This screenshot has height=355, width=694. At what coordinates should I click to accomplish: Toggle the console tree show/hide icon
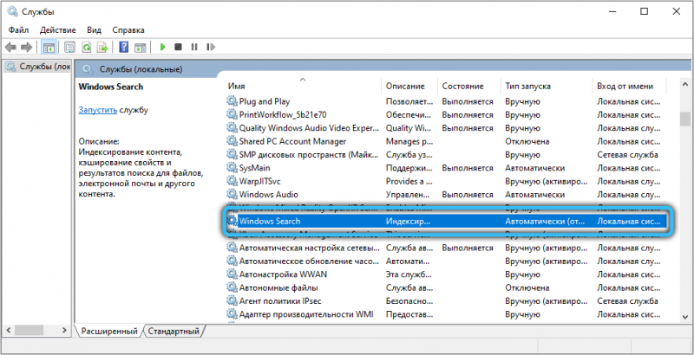(x=49, y=47)
